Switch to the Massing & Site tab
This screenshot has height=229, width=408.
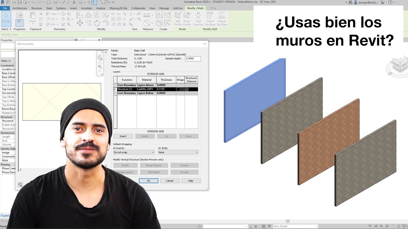click(x=118, y=8)
